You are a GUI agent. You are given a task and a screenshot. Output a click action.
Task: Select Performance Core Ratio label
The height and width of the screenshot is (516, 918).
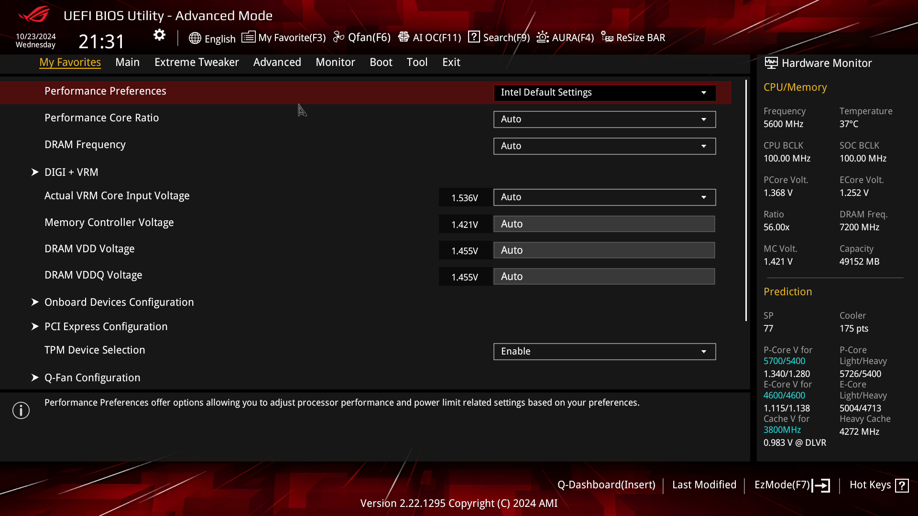coord(101,118)
